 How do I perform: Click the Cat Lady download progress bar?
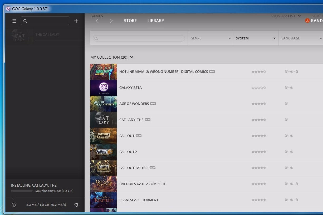tap(22, 191)
